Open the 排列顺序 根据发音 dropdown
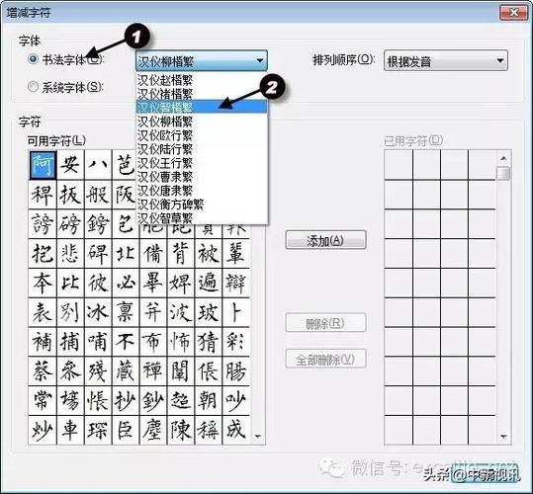This screenshot has width=533, height=494. (x=446, y=61)
